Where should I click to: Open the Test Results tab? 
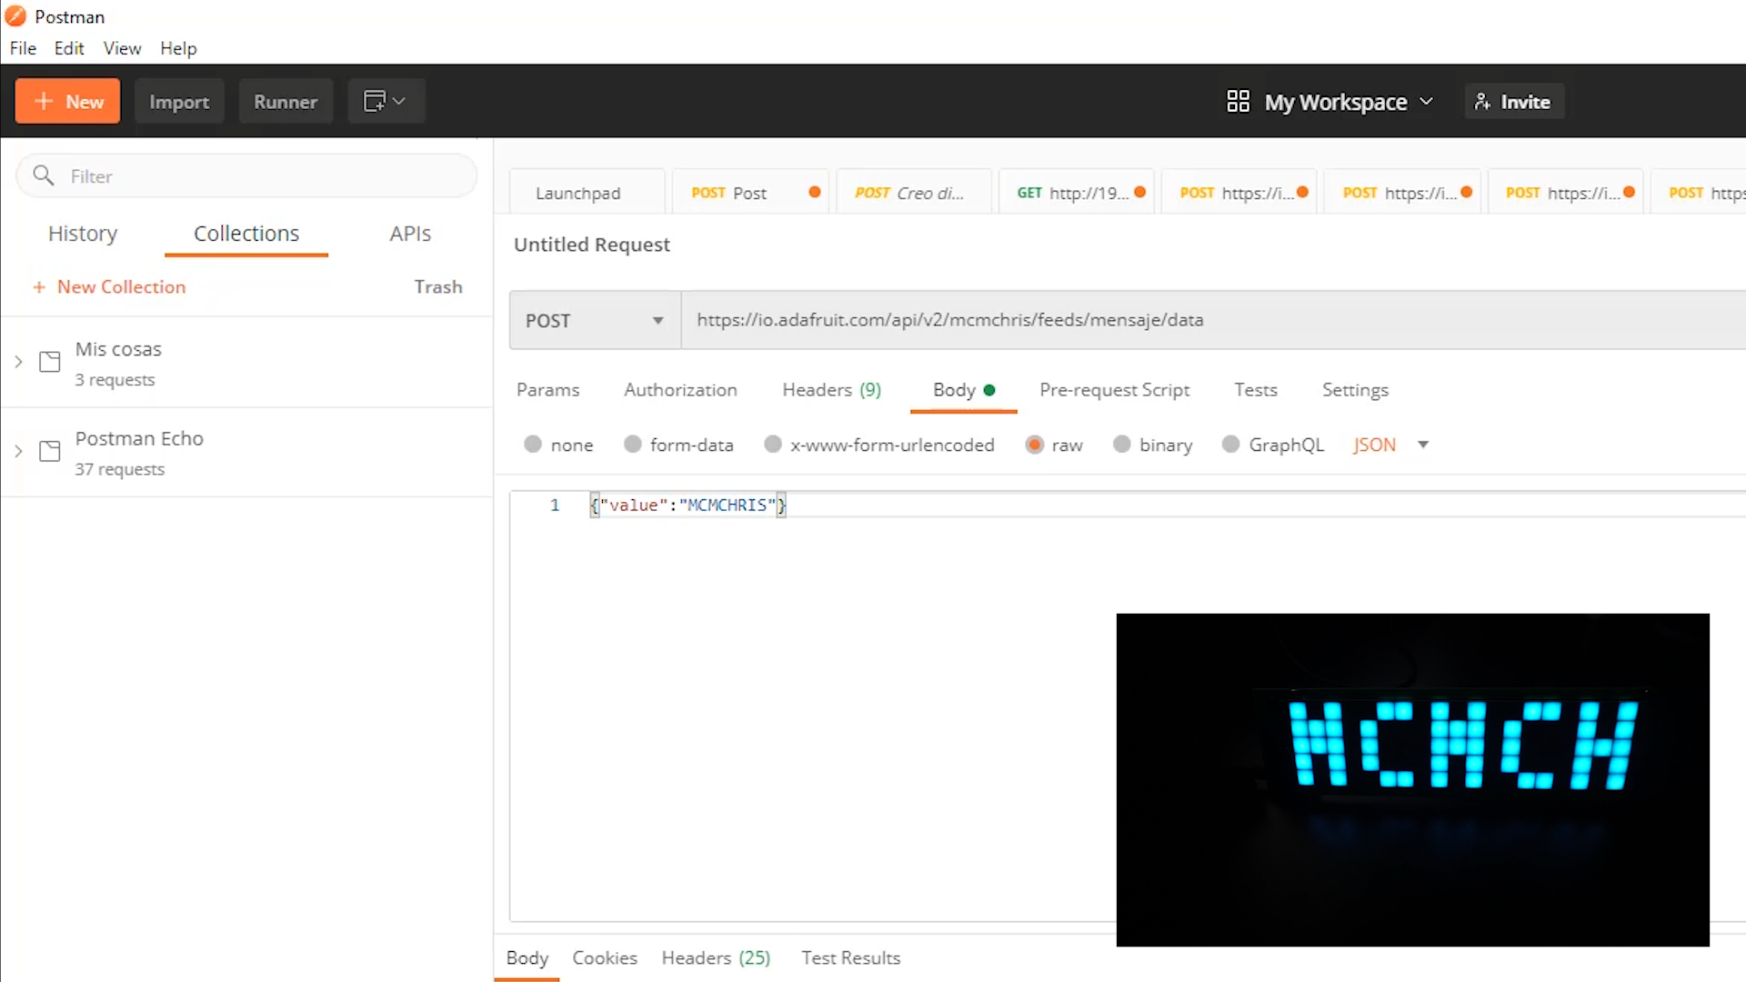850,957
